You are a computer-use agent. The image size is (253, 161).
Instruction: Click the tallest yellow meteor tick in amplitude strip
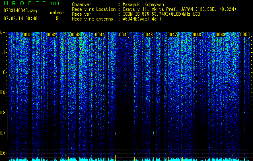click(x=116, y=158)
